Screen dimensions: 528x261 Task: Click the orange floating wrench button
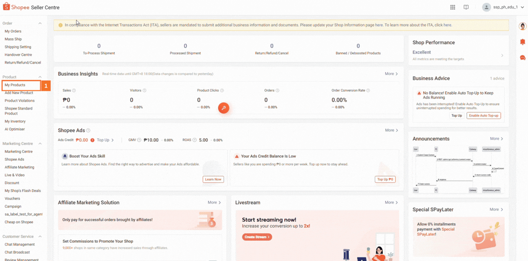[224, 108]
